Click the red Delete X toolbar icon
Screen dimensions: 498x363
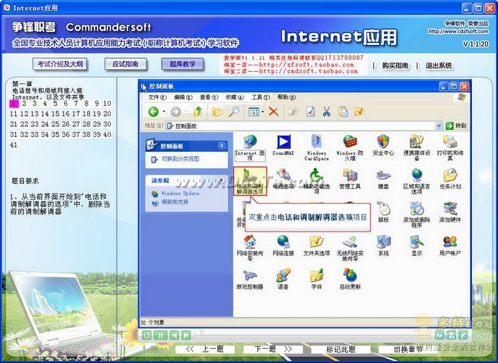[x=273, y=111]
